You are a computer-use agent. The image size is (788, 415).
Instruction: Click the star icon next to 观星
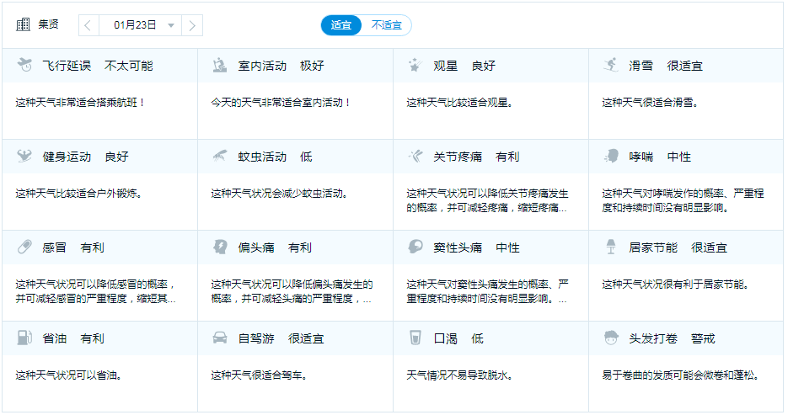tap(415, 65)
